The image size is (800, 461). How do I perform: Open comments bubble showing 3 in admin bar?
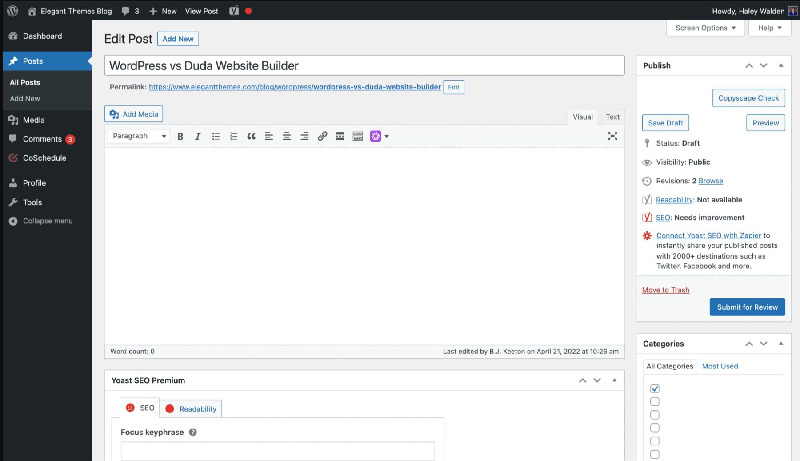(130, 11)
